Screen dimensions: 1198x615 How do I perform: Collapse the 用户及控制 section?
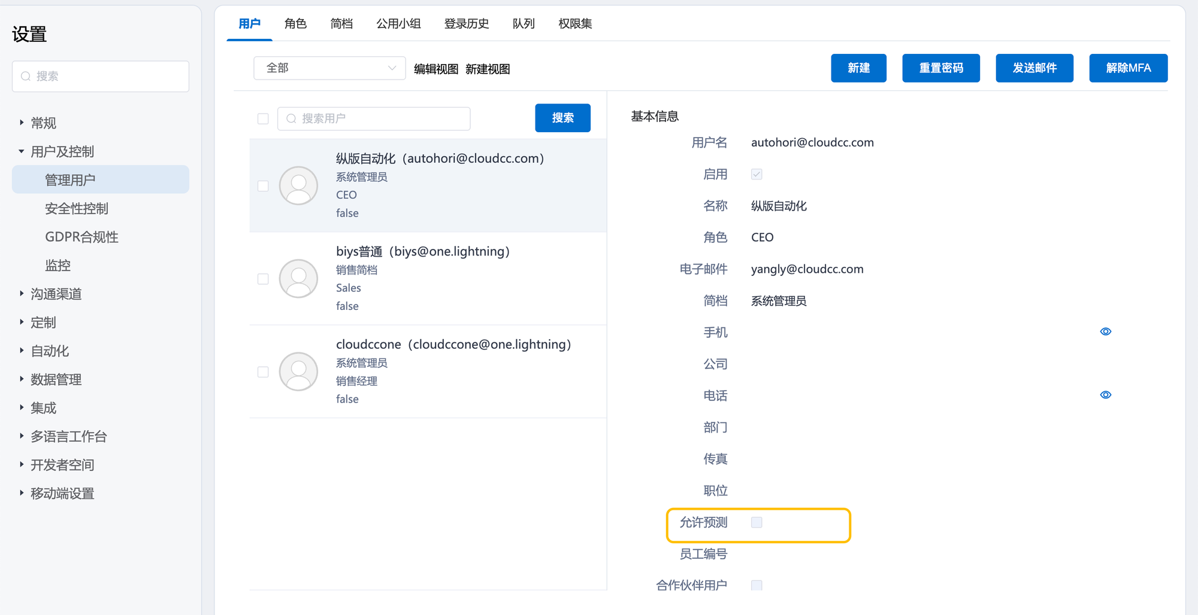click(x=22, y=151)
